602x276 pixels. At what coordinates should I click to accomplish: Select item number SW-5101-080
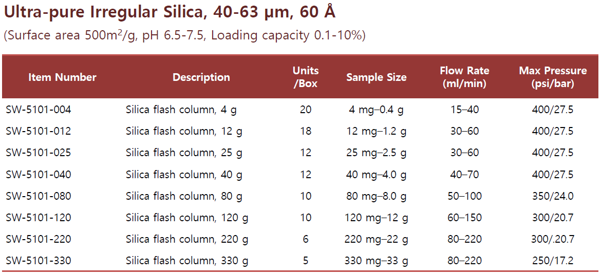39,196
